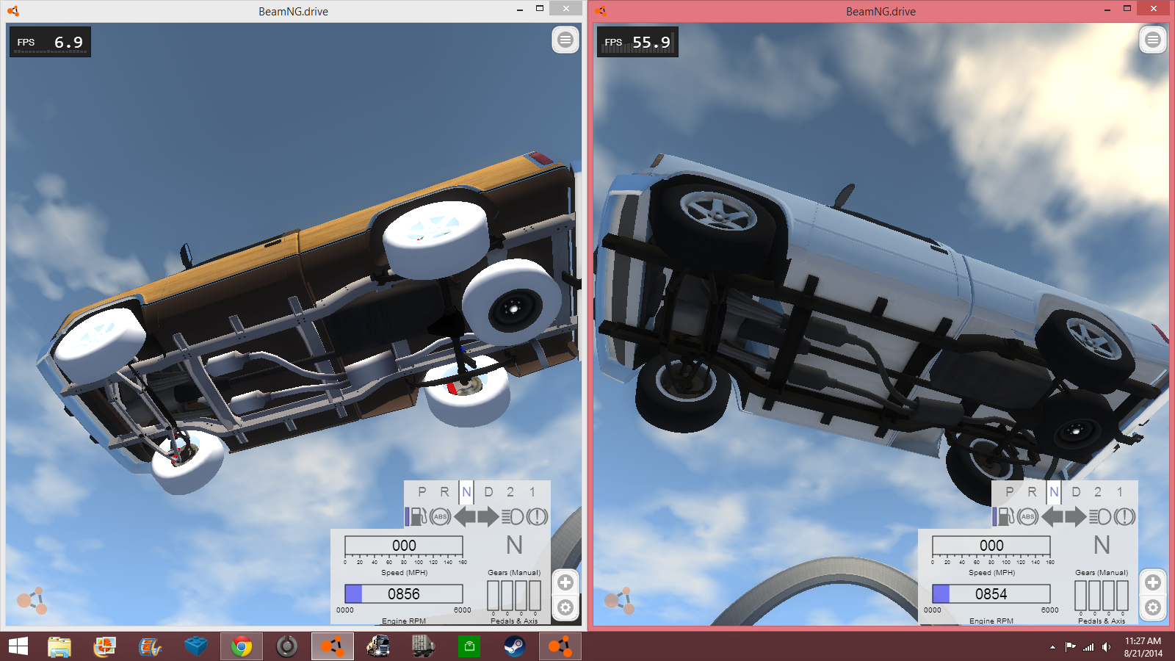
Task: Click right turn signal arrow in right window
Action: coord(1076,516)
